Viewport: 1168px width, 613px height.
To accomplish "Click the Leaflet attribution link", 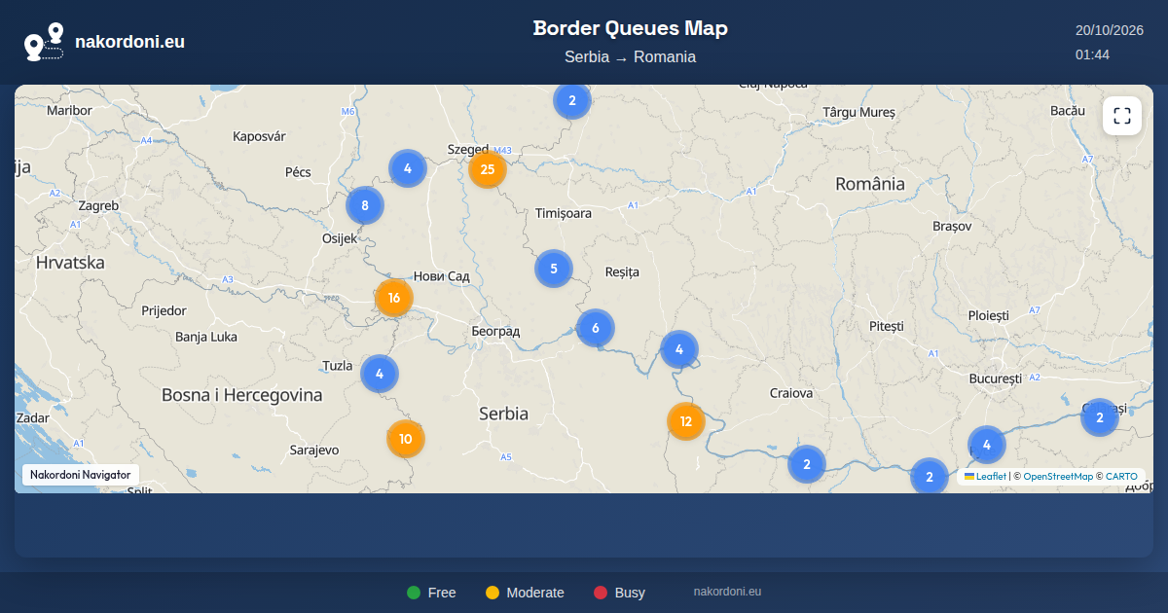I will coord(985,477).
